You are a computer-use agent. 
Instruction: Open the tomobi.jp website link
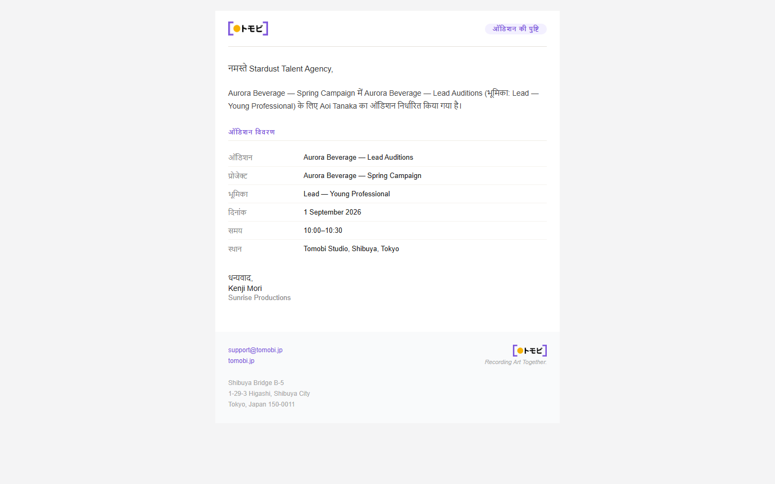click(241, 361)
